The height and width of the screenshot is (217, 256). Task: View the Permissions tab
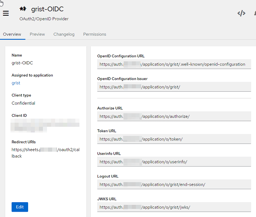tap(95, 34)
